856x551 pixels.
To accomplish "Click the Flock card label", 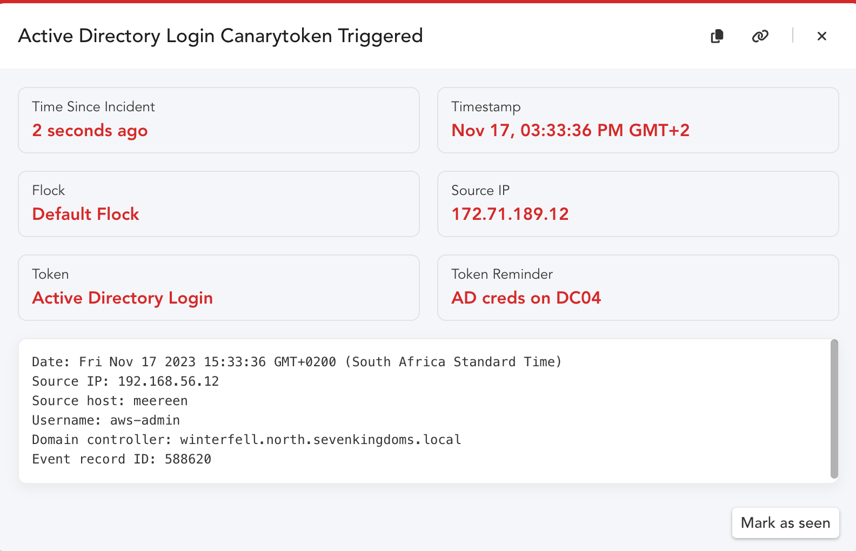I will click(x=49, y=191).
